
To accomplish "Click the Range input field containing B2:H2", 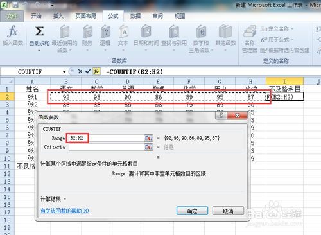I will point(107,138).
